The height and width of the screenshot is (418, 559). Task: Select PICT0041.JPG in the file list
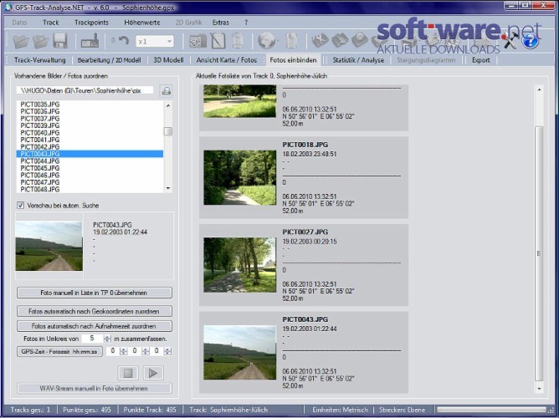click(x=90, y=140)
